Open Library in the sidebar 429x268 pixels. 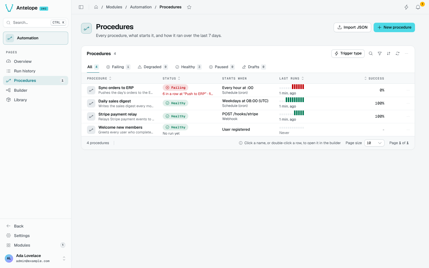[x=35, y=100]
